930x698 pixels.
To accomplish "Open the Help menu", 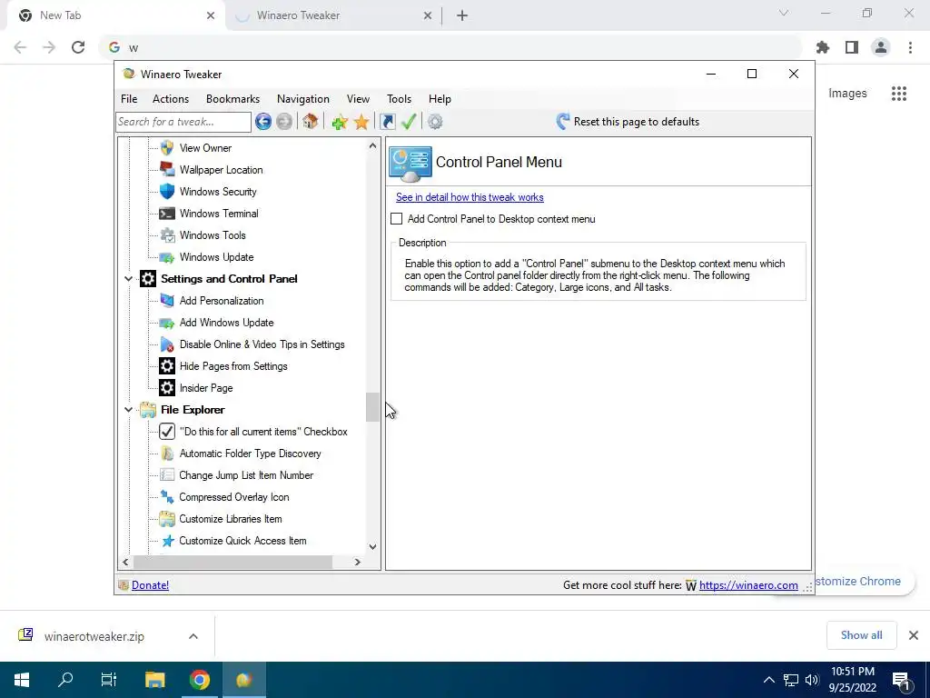I will coord(440,99).
